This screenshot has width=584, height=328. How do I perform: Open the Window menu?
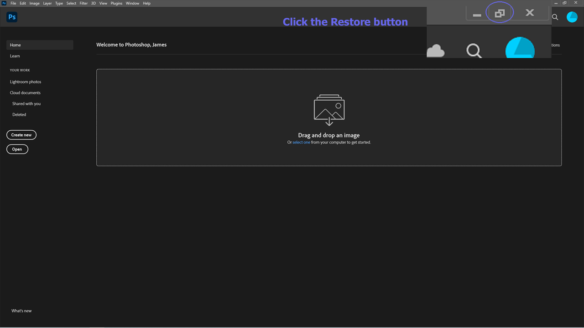click(x=133, y=3)
